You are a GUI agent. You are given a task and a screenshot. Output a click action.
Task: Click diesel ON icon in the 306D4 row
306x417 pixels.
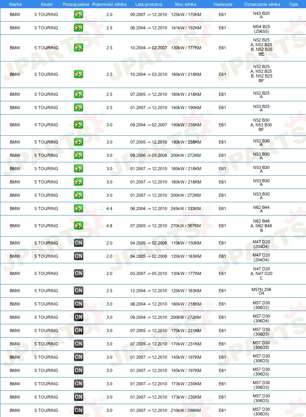click(x=79, y=317)
